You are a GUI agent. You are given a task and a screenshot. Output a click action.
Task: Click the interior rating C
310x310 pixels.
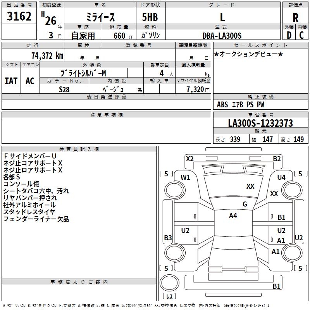coord(301,35)
